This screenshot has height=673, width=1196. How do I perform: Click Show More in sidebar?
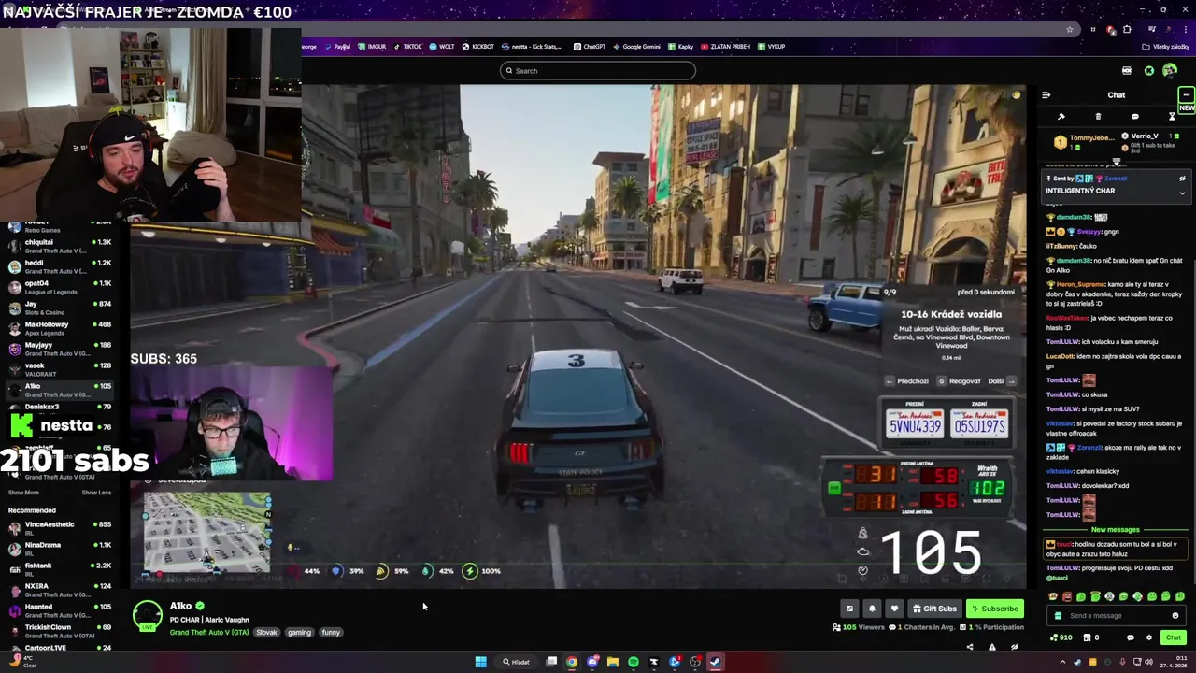(x=23, y=493)
